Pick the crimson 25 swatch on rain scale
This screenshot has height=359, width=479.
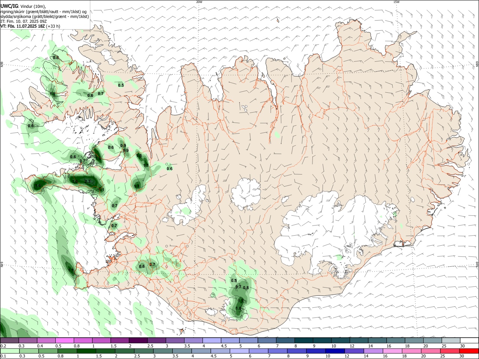point(450,351)
